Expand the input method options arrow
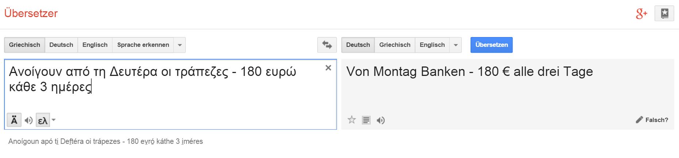Viewport: 679px width, 158px height. point(54,120)
